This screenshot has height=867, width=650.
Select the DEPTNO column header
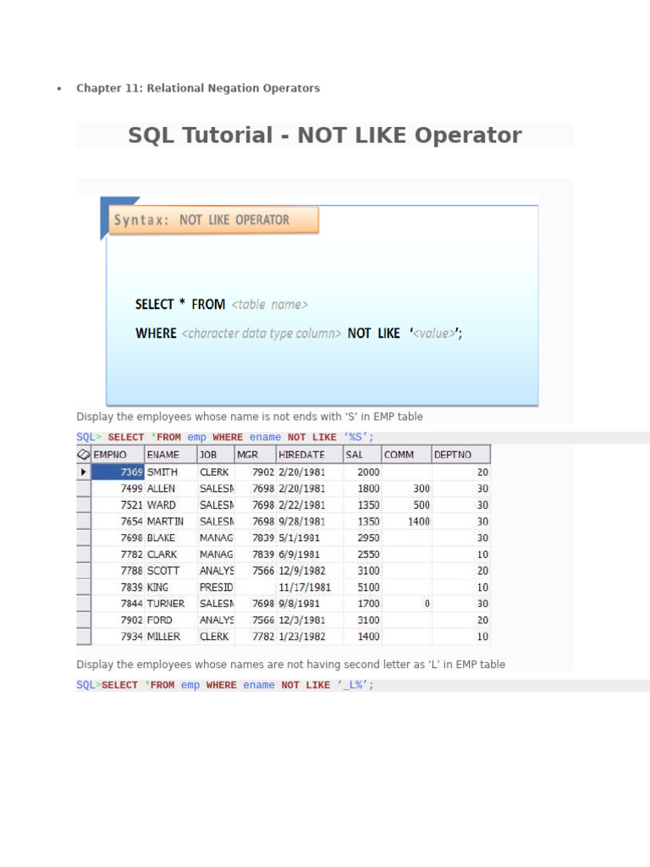(460, 455)
